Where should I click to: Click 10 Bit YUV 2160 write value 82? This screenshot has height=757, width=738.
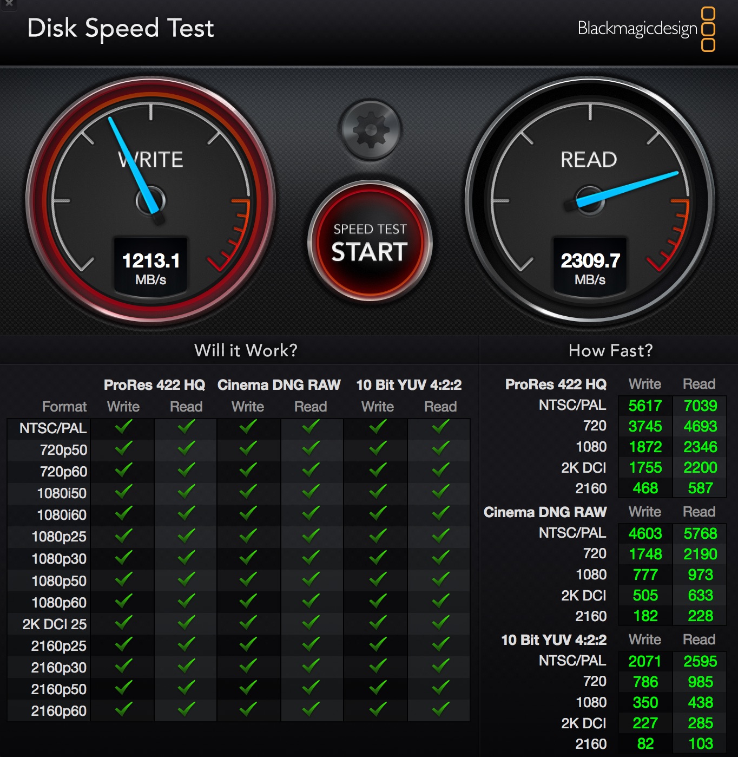point(645,743)
